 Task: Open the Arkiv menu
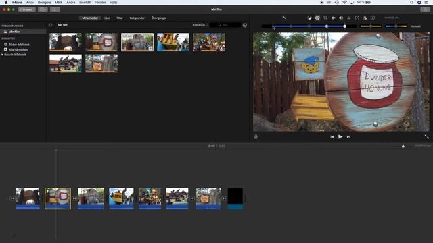(30, 3)
